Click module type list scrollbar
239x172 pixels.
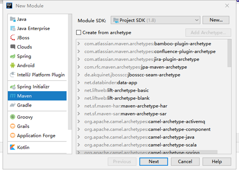(70, 72)
